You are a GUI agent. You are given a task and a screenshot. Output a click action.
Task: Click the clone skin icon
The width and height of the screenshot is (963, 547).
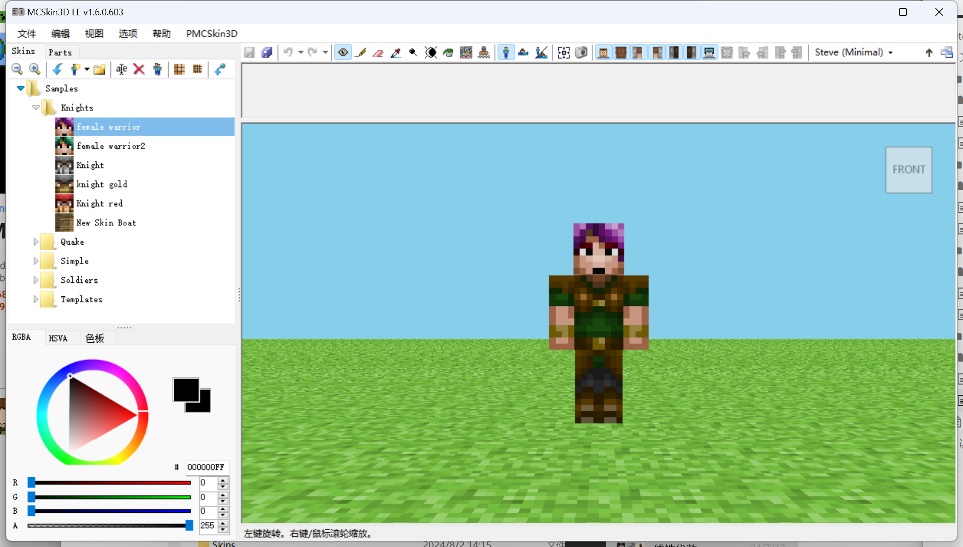click(x=157, y=69)
